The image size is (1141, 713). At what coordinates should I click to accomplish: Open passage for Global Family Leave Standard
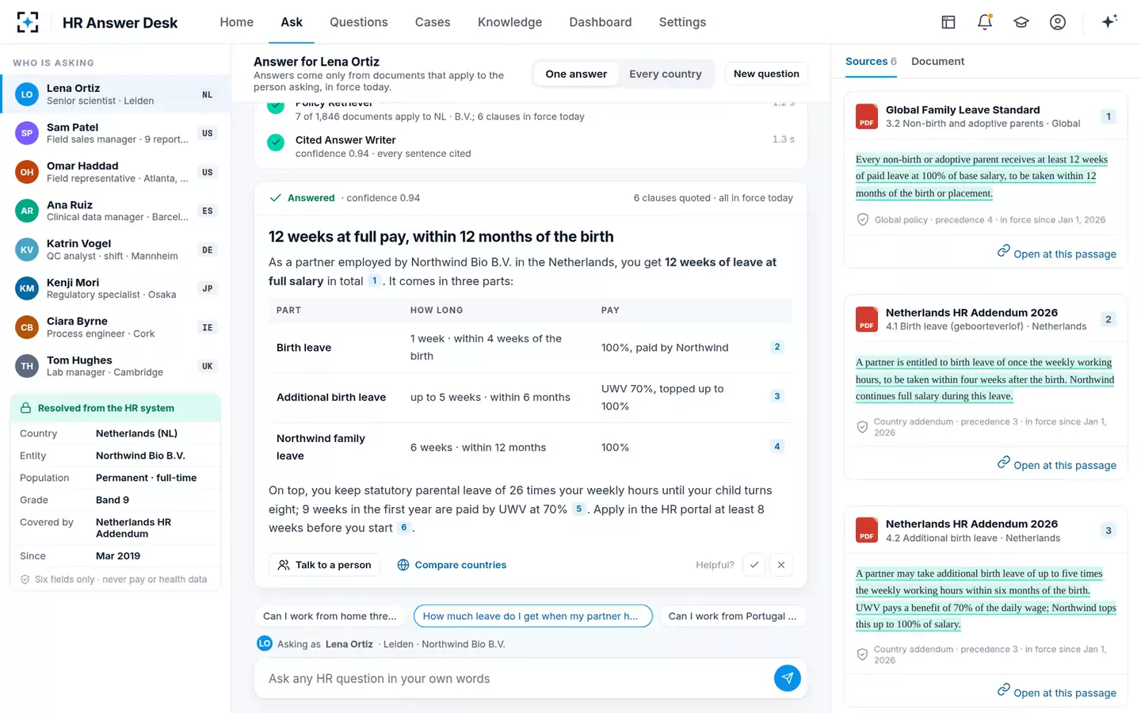(1056, 254)
